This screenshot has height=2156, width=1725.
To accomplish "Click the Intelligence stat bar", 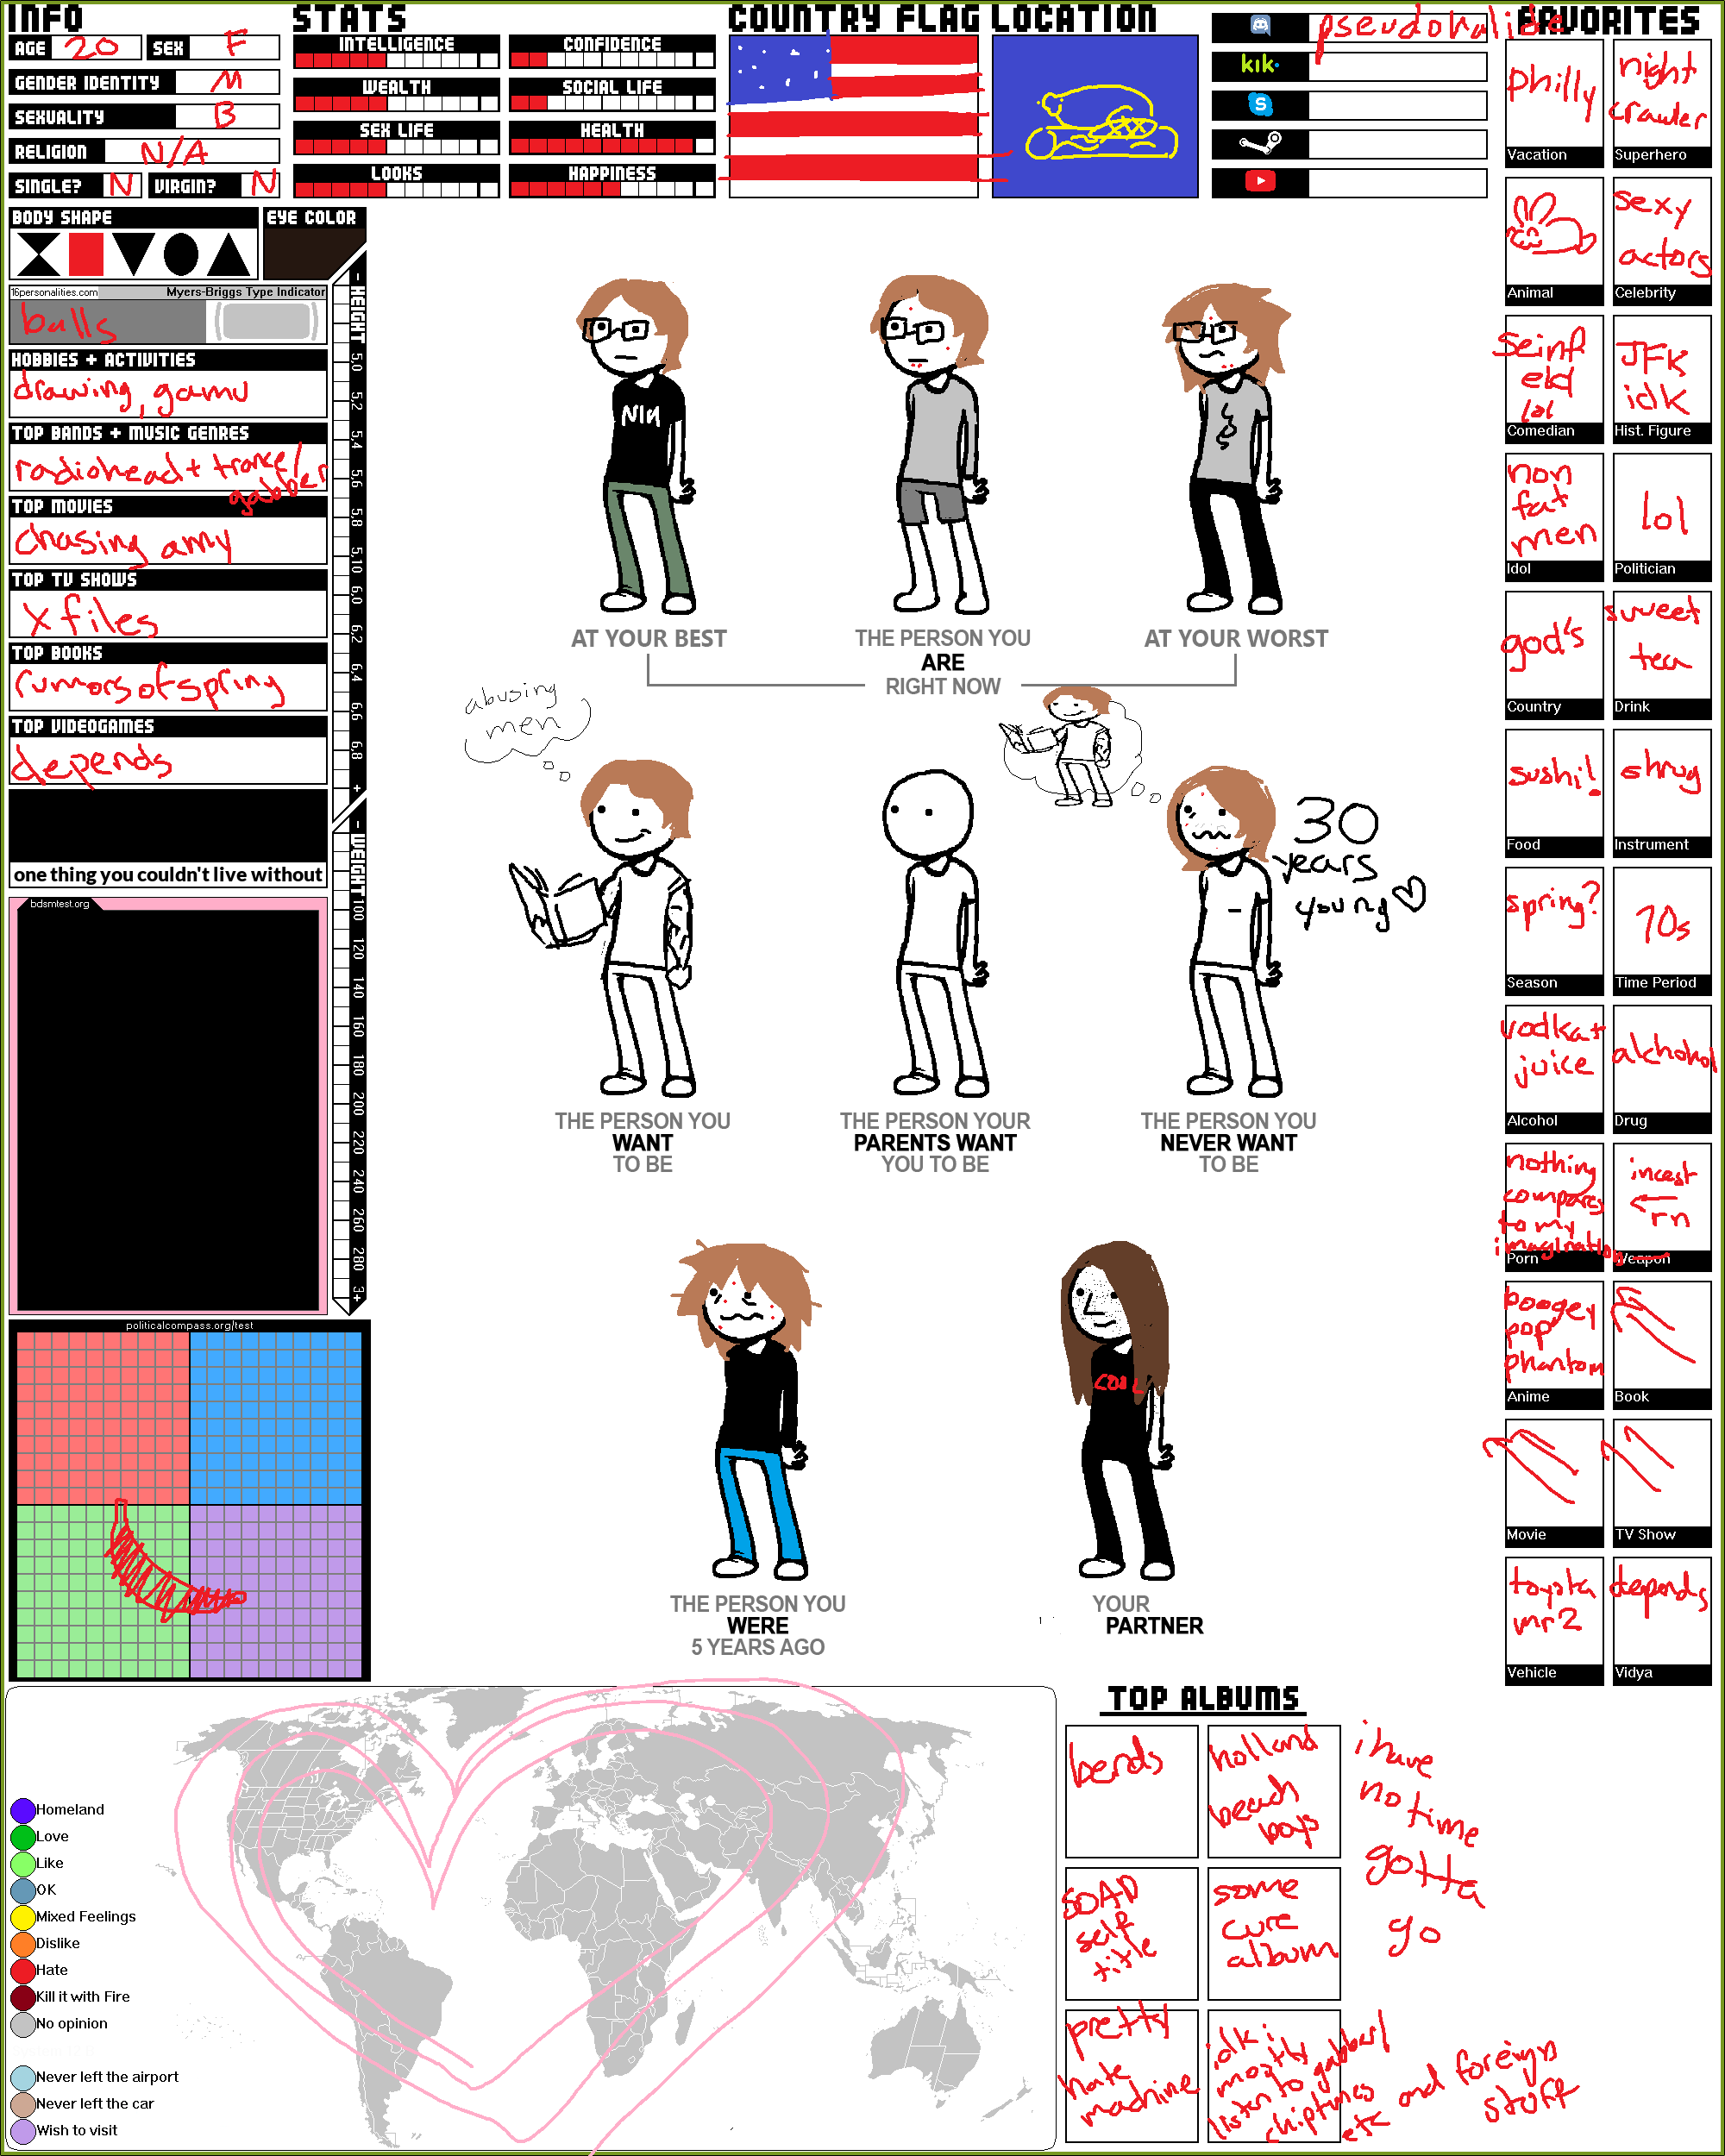I will (396, 60).
